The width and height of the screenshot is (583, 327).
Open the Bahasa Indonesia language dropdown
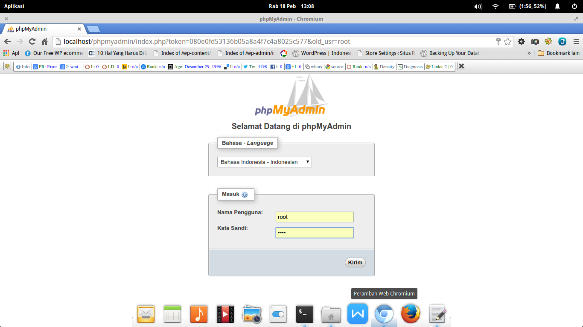[265, 162]
